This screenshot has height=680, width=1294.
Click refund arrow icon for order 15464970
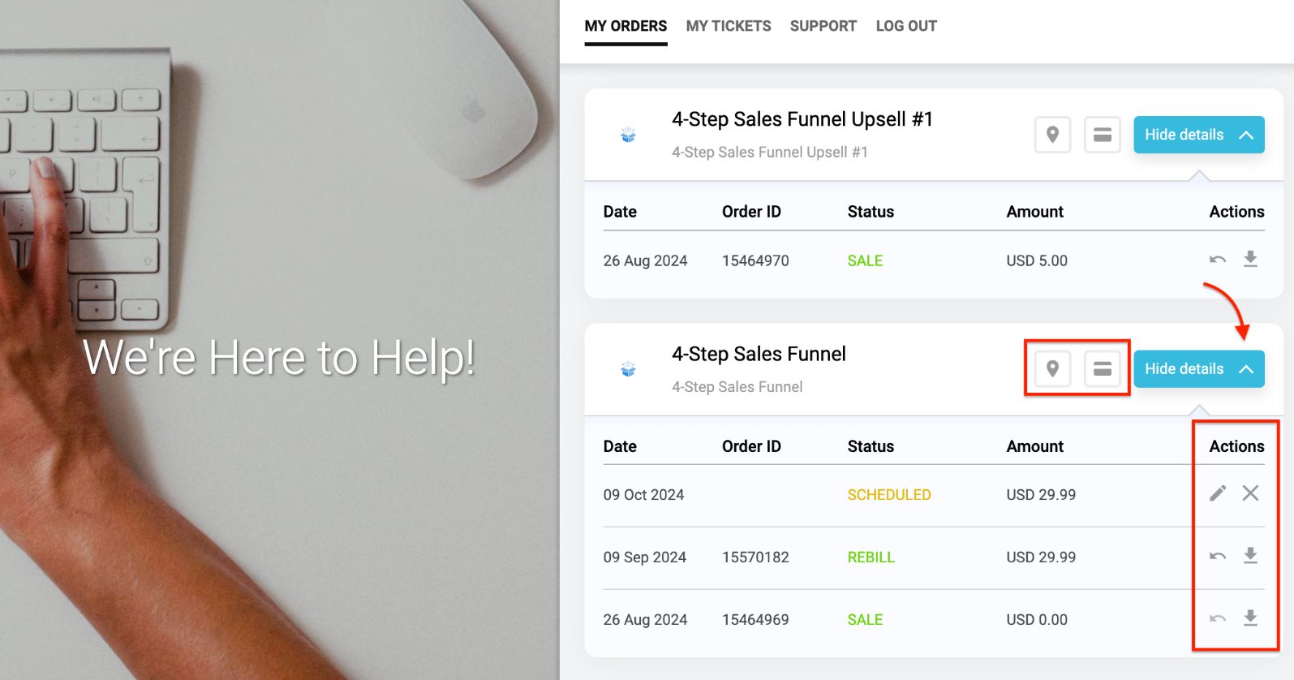pos(1218,260)
